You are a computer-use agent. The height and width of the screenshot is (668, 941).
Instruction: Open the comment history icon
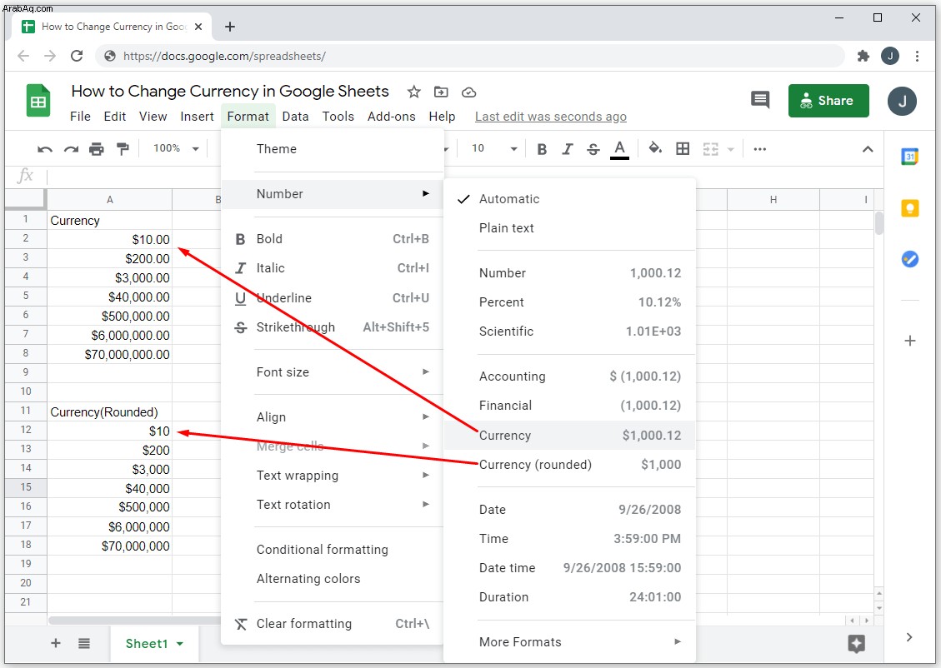[760, 100]
